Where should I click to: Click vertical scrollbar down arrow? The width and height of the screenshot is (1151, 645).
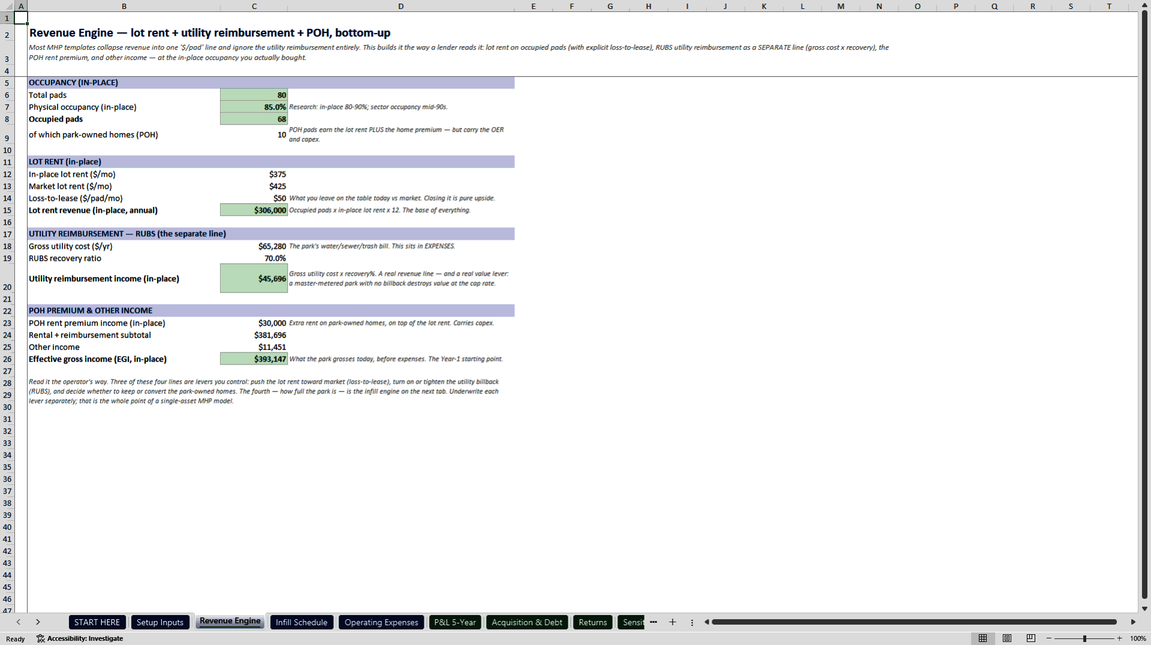click(x=1144, y=608)
